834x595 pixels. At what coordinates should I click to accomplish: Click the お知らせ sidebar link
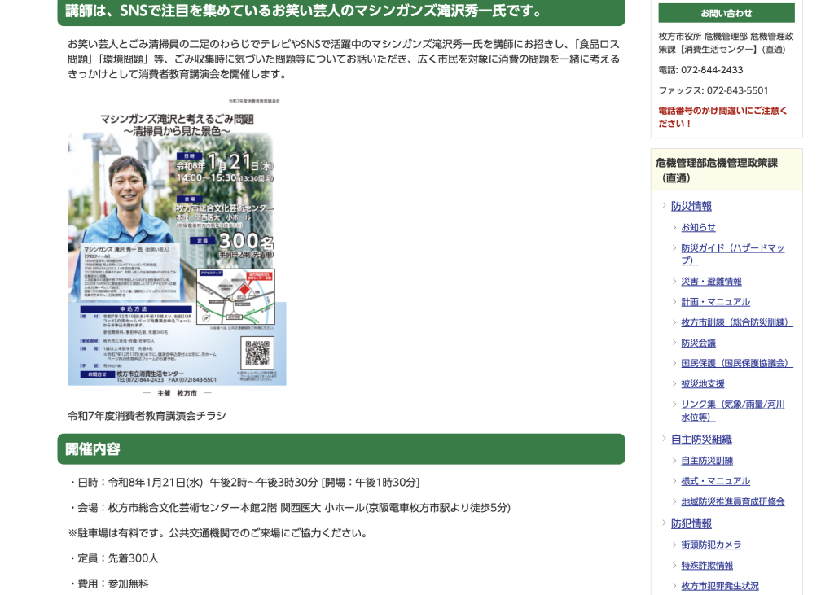pyautogui.click(x=698, y=227)
